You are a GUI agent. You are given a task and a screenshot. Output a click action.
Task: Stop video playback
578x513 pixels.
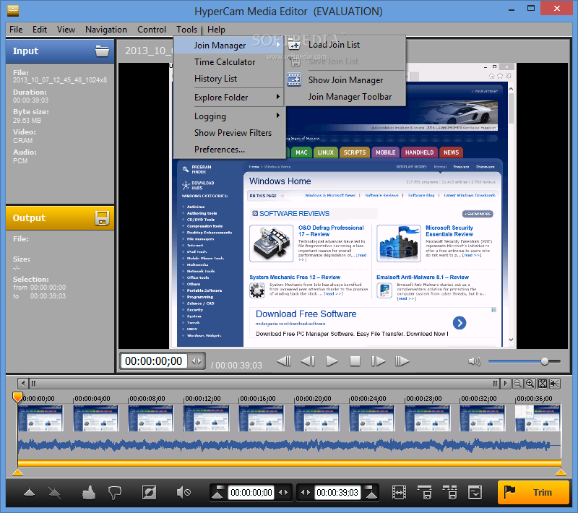point(355,361)
